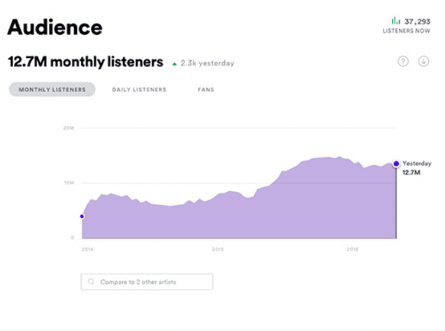The height and width of the screenshot is (331, 445).
Task: Click the 2015 label on the timeline axis
Action: click(x=218, y=249)
